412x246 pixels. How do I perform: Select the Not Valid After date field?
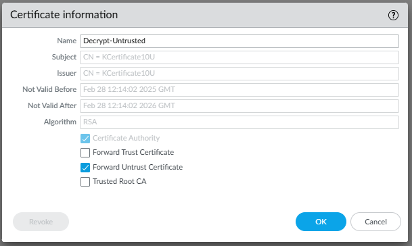(x=239, y=106)
